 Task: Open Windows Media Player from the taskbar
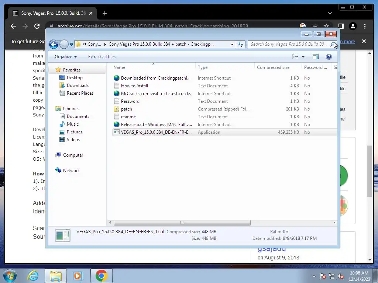(78, 276)
